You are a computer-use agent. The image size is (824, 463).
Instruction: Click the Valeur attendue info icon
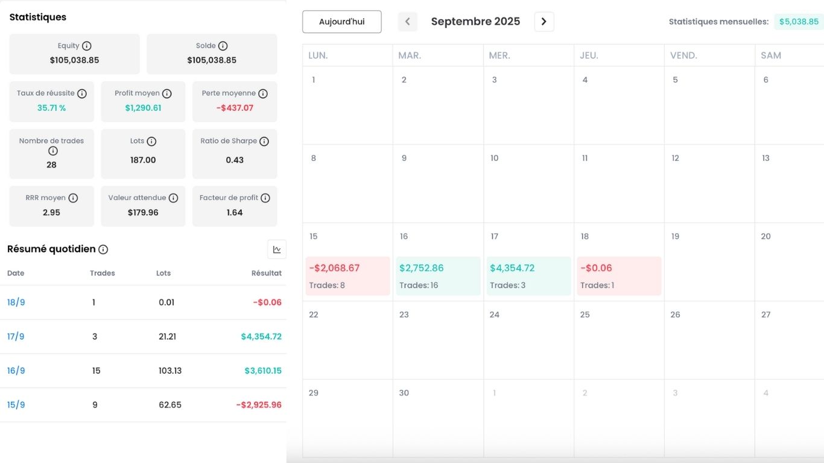coord(173,198)
